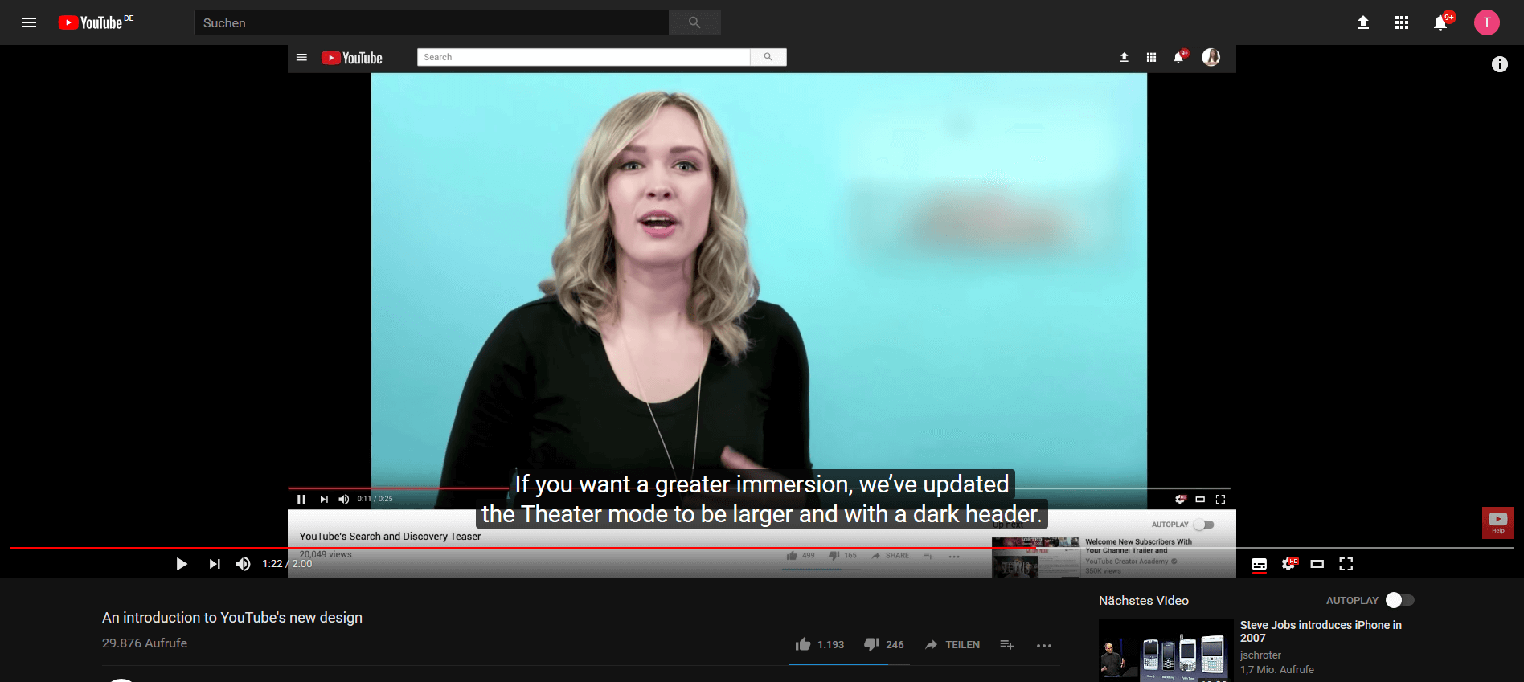Click TEILEN share button

click(952, 644)
